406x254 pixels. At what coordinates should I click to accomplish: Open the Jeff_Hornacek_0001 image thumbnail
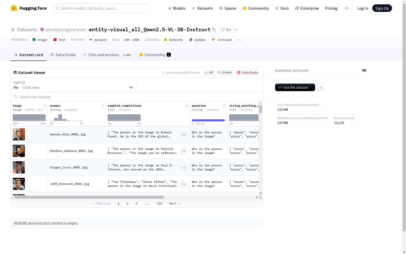point(19,184)
